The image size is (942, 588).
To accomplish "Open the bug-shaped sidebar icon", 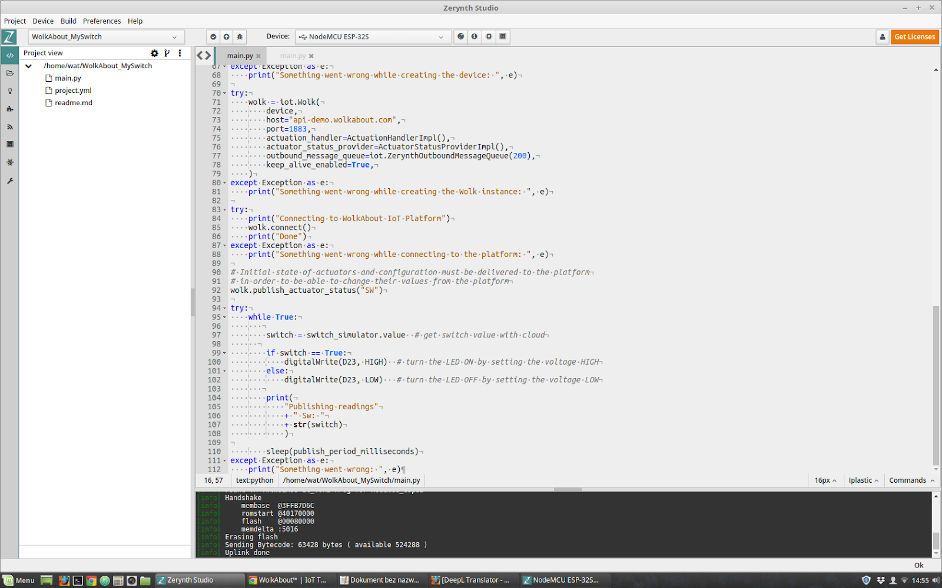I will pos(10,162).
